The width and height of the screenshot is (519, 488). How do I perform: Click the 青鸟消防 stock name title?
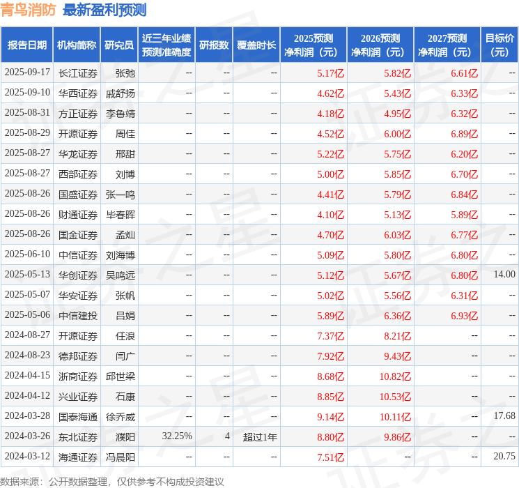(x=29, y=10)
